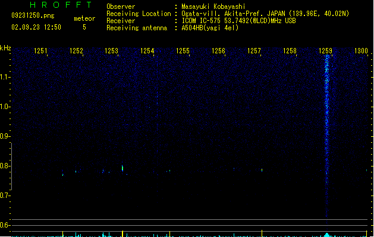Screen dimensions: 374x237
Task: Click the 1256 time axis label
Action: coord(218,51)
